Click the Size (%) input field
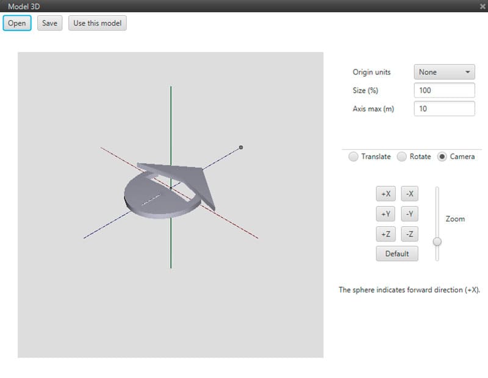Viewport: 488px width, 378px height. (x=444, y=90)
